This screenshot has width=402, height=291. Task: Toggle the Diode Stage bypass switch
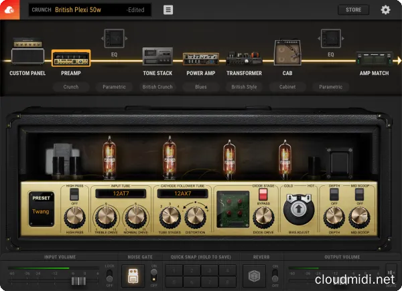tap(263, 194)
